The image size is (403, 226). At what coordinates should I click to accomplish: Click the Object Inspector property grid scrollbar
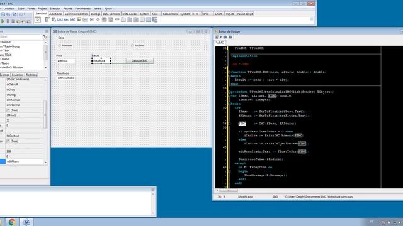tap(45, 114)
